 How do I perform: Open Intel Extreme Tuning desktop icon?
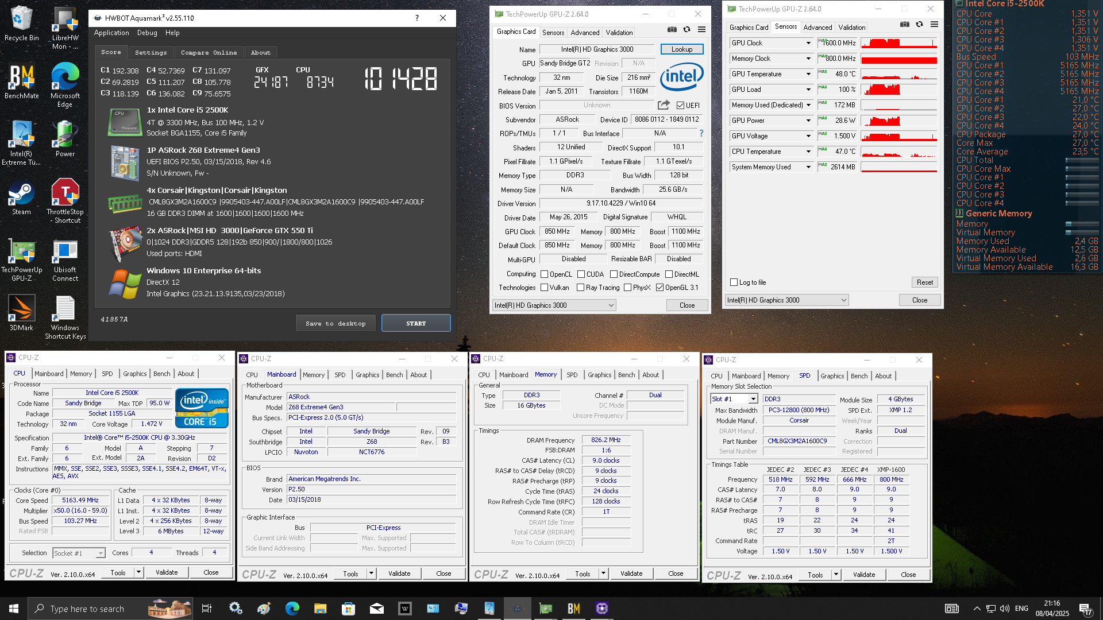click(22, 144)
